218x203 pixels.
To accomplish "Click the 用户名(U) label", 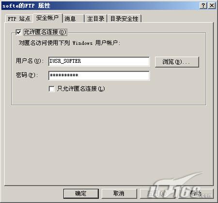I will 30,61.
